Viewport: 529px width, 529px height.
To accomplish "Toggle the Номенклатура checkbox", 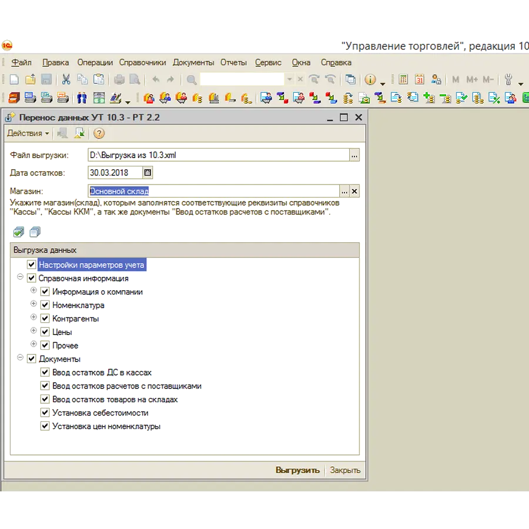I will tap(45, 305).
